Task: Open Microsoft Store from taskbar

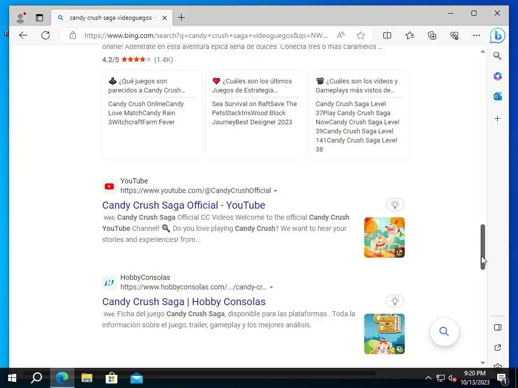Action: (x=112, y=378)
